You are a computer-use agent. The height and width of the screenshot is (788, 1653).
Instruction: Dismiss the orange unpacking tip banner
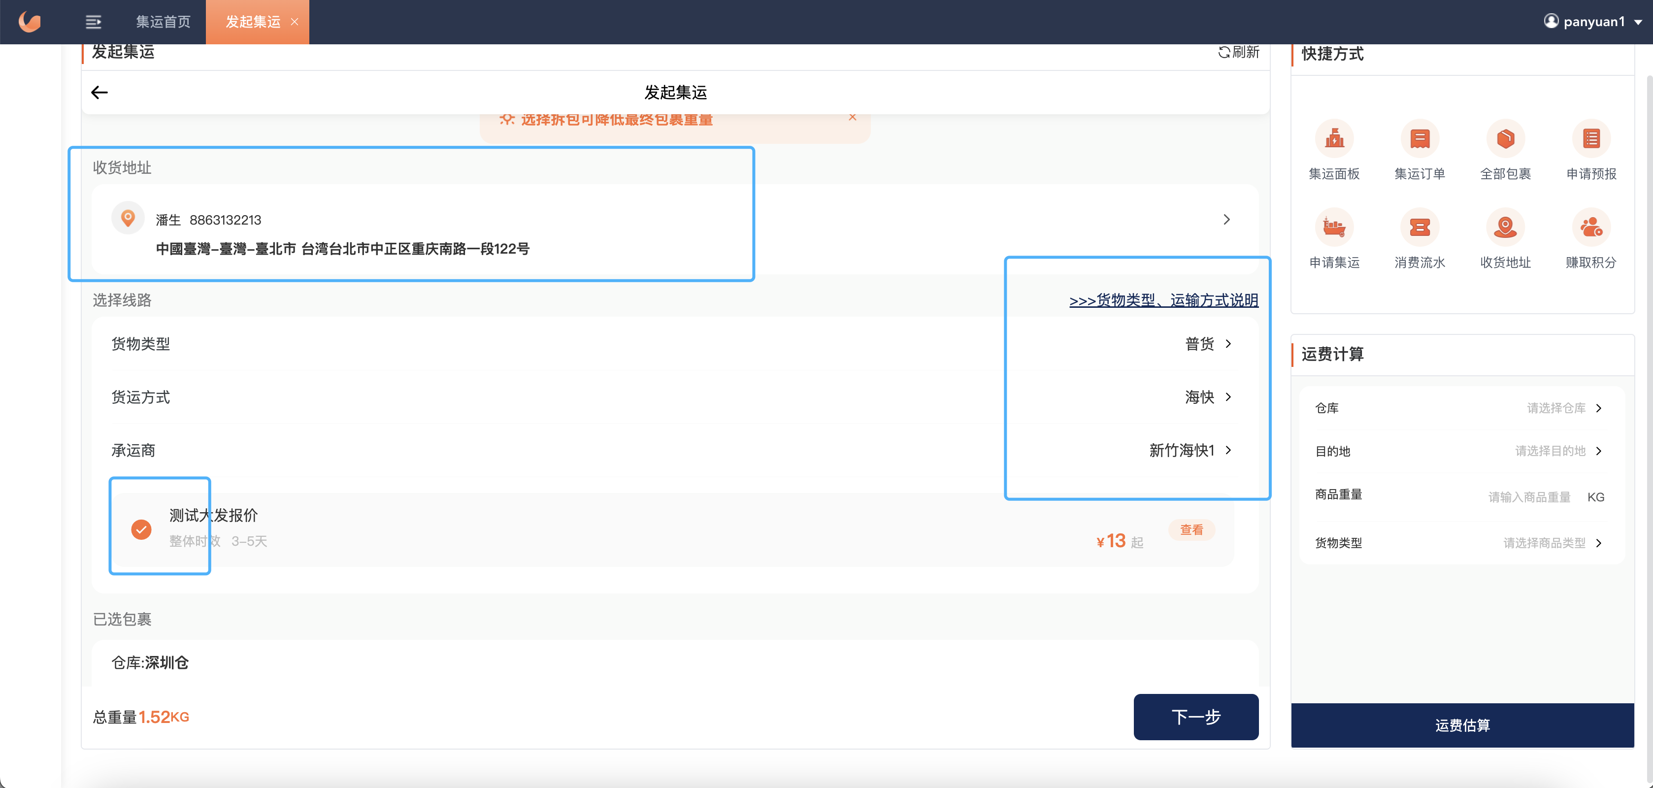852,117
